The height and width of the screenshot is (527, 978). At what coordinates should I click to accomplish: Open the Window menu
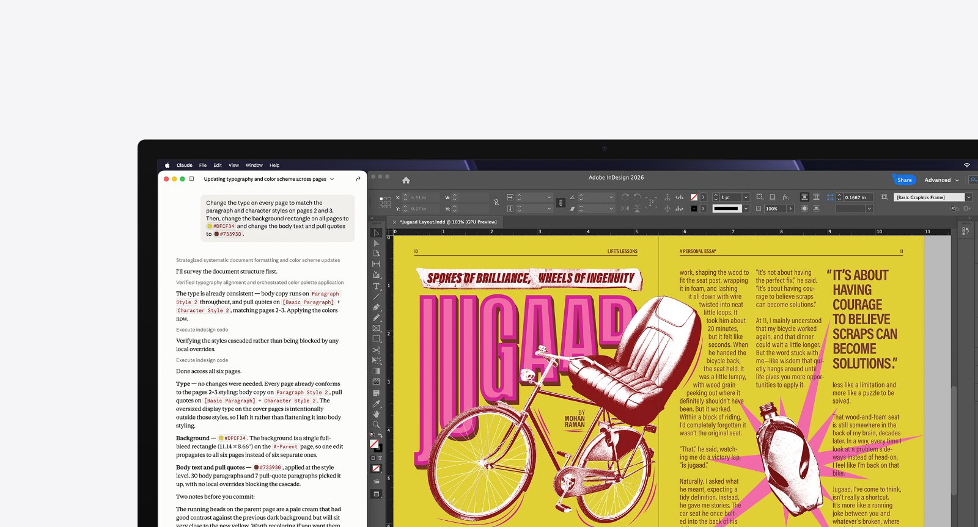254,165
